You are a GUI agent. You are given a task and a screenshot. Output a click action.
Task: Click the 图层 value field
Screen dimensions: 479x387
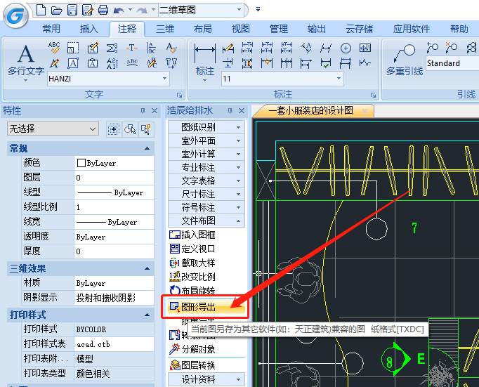point(114,178)
